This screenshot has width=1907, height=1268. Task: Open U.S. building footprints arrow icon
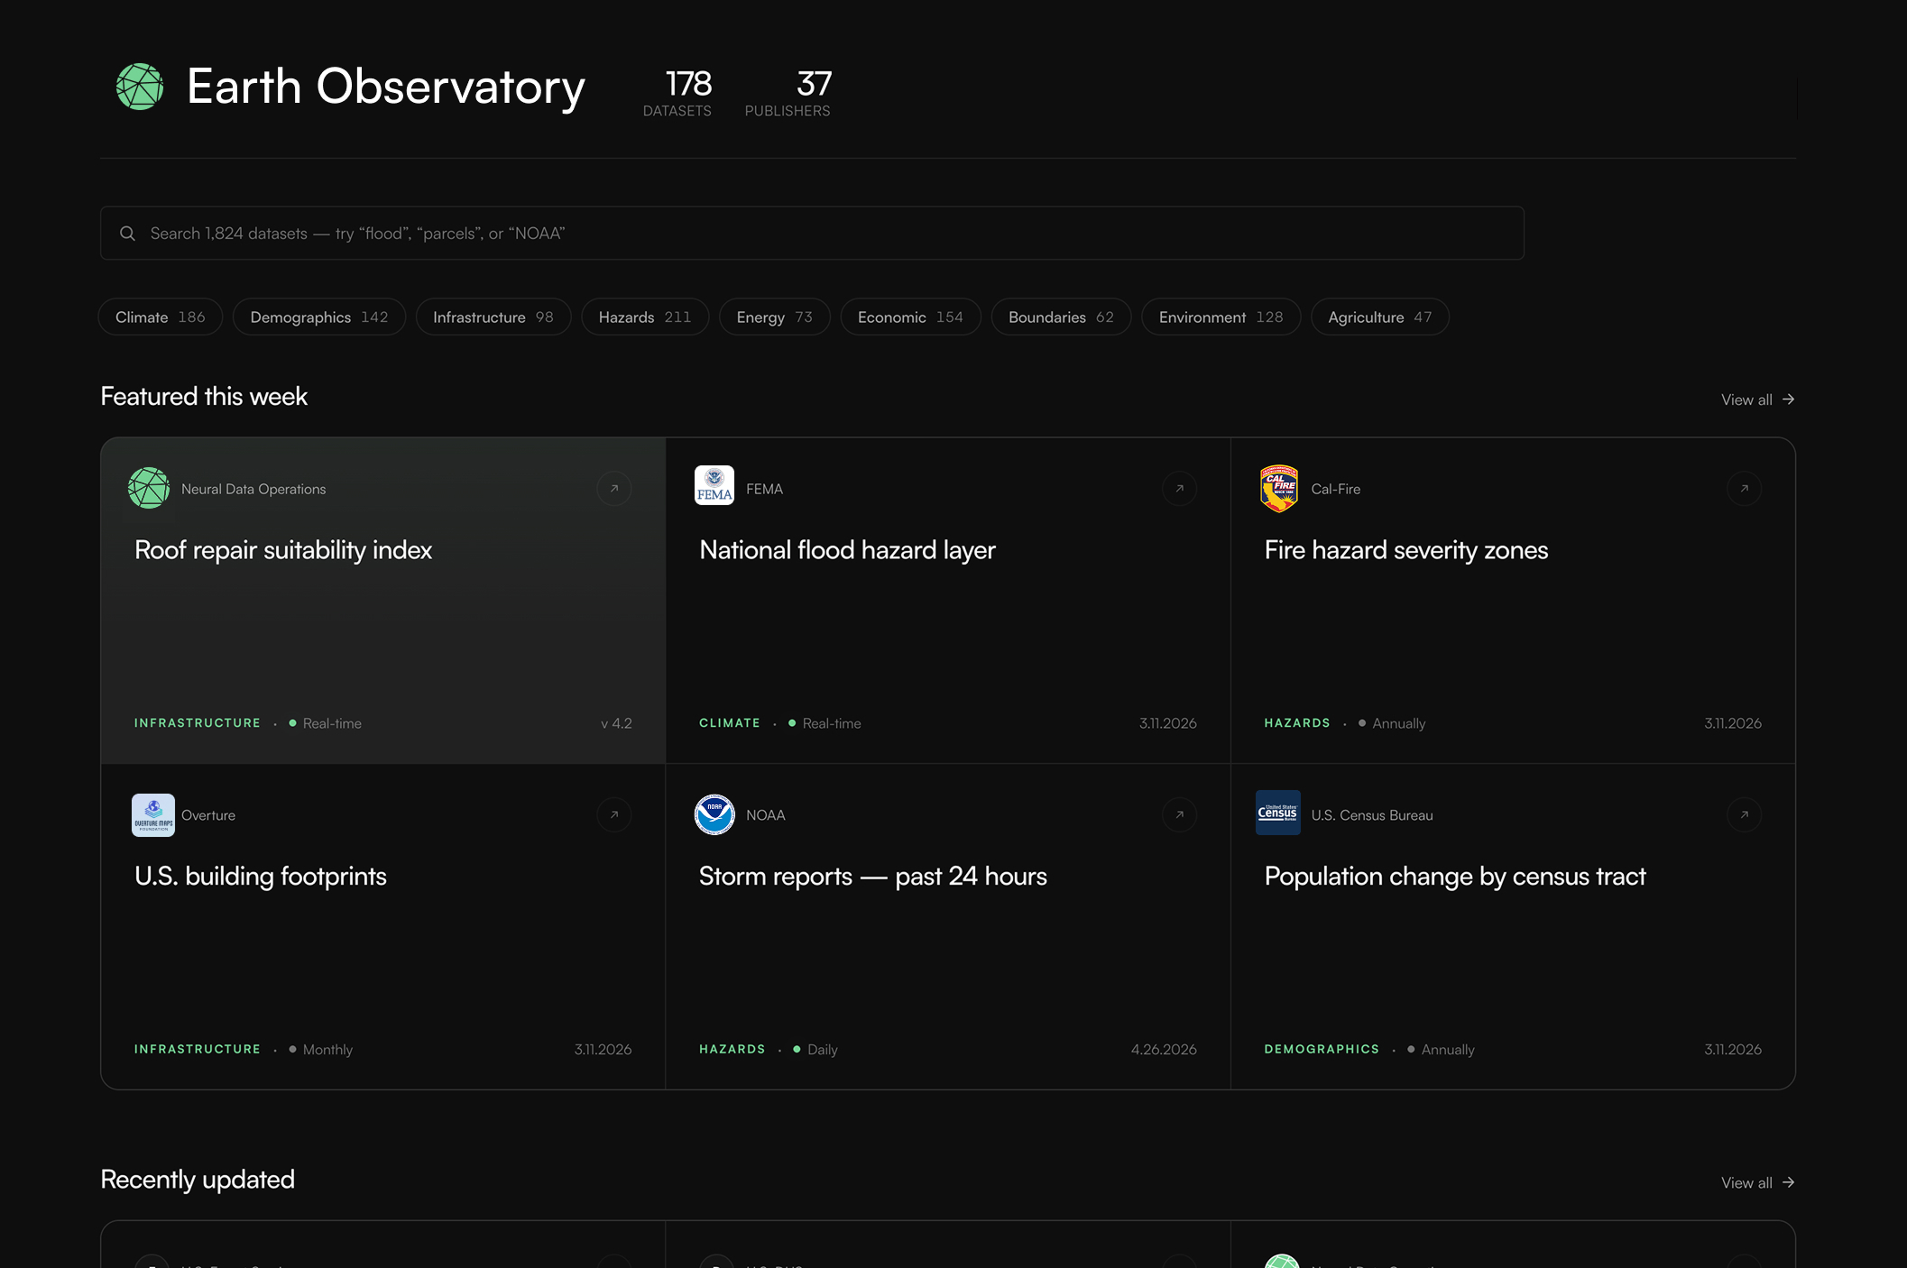(x=614, y=815)
